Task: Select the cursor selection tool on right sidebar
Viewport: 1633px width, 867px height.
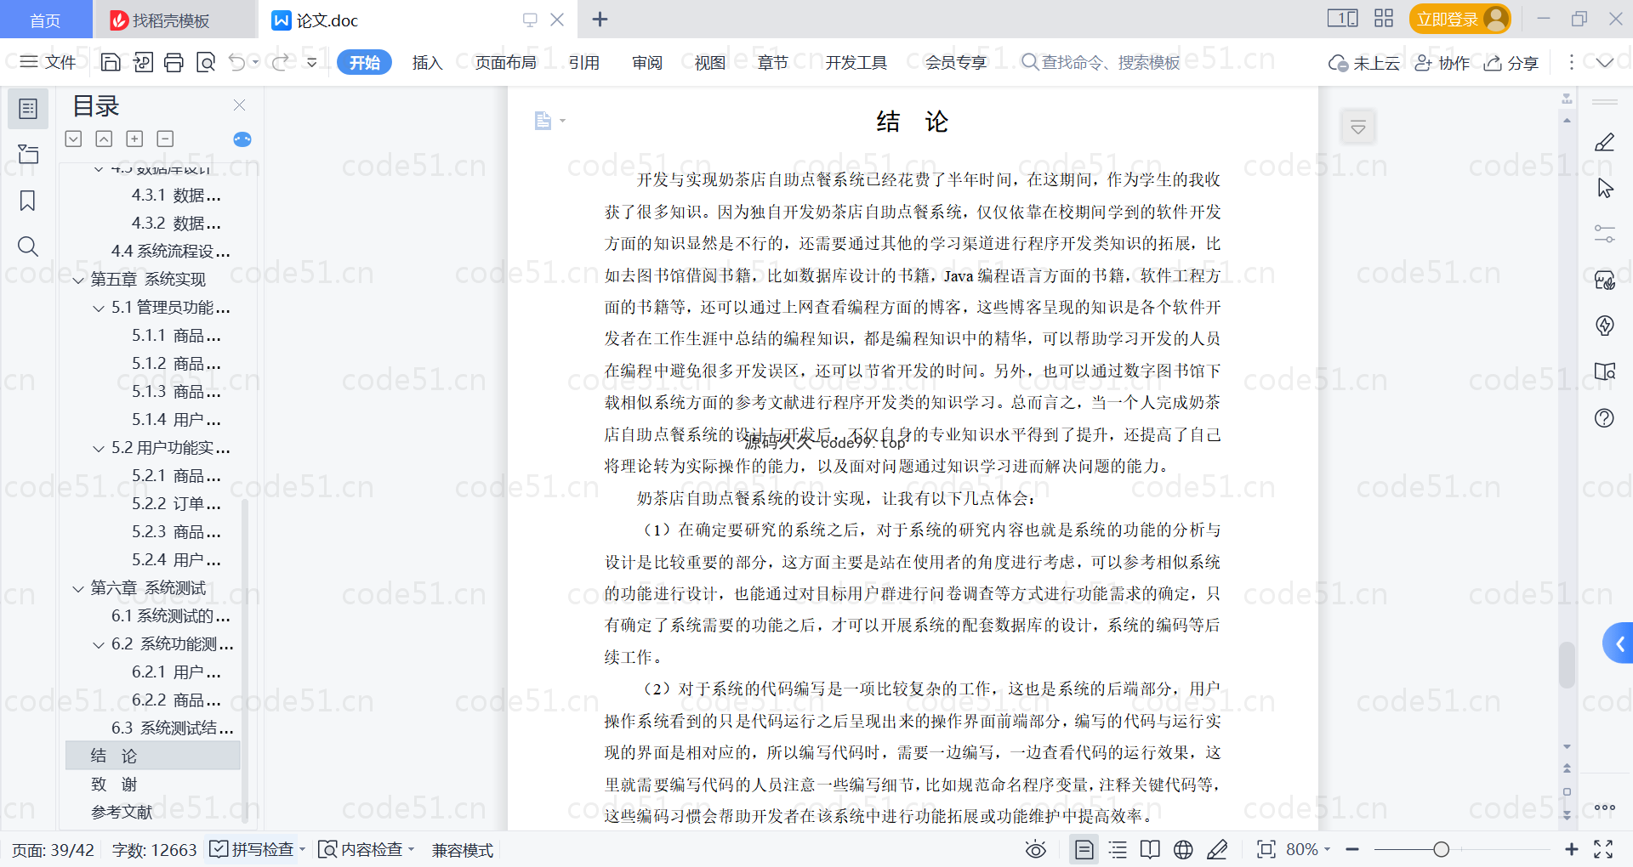Action: click(1605, 188)
